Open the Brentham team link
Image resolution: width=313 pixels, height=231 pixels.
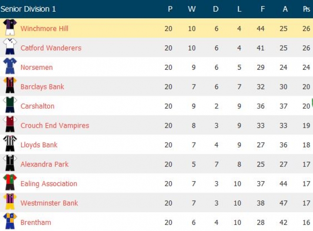point(36,223)
